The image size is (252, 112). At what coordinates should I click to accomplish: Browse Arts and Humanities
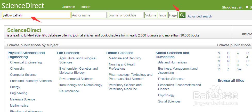[173, 62]
